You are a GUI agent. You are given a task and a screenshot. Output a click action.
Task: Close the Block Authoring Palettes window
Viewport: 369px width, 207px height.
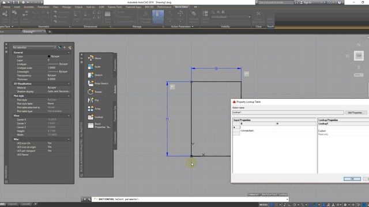click(x=82, y=55)
